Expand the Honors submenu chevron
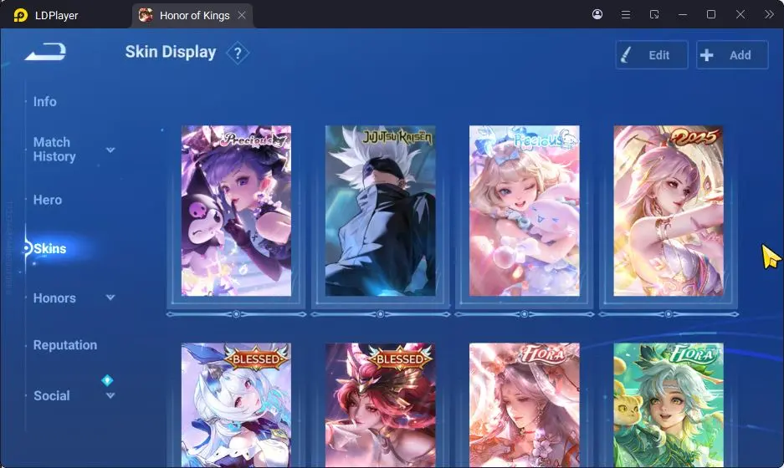784x468 pixels. [x=110, y=298]
